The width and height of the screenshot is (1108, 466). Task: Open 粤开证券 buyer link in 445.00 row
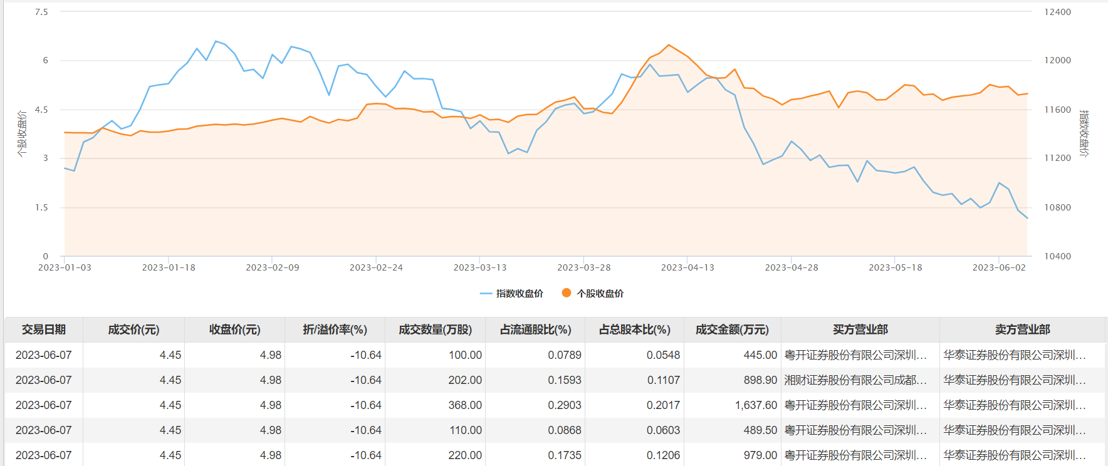click(855, 355)
